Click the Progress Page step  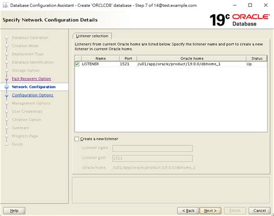[x=25, y=136]
